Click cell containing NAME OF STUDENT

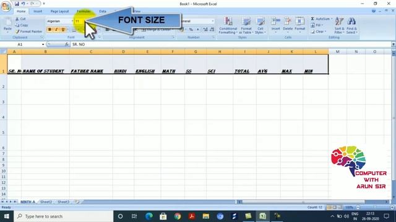click(x=45, y=64)
